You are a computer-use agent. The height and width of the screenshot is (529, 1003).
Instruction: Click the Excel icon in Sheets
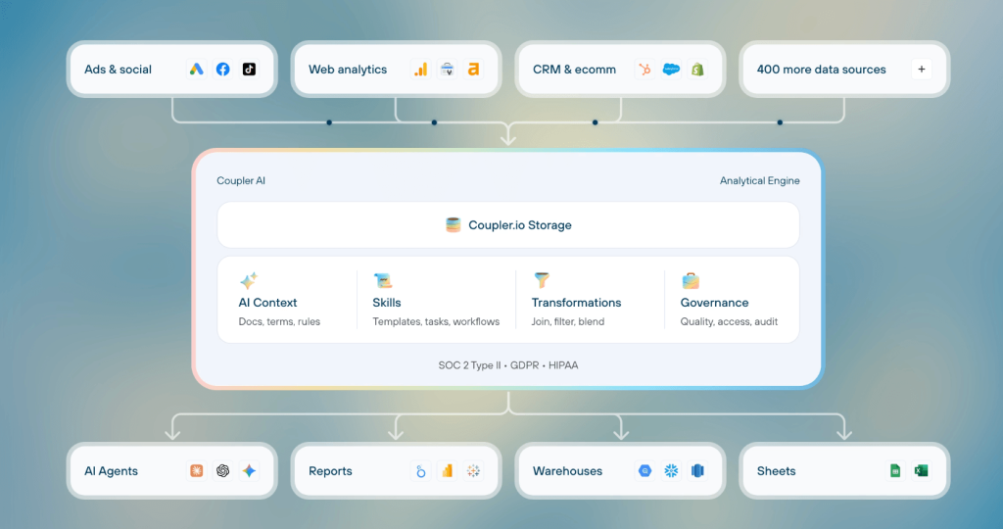pos(921,471)
